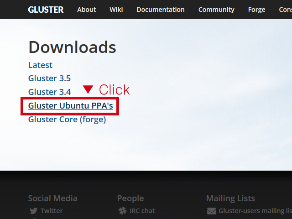Open the Community navigation item
Screen dimensions: 292x219
tap(216, 10)
